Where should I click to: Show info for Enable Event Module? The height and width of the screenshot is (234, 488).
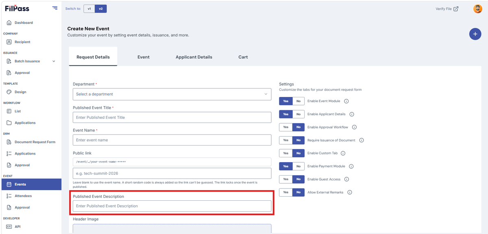coord(346,101)
